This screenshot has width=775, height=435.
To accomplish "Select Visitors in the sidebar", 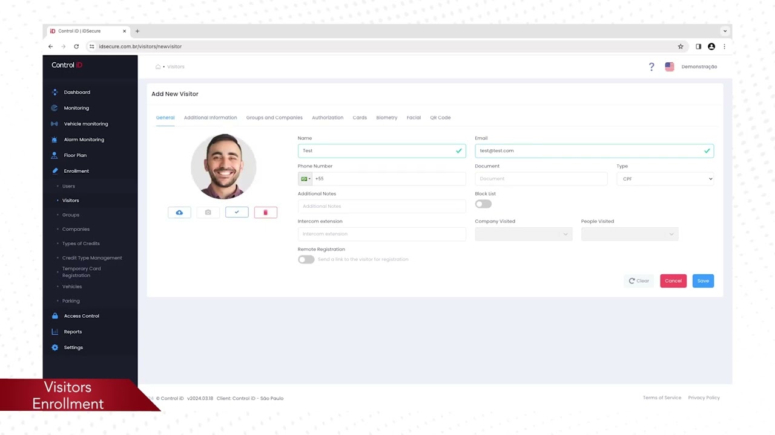I will [70, 201].
